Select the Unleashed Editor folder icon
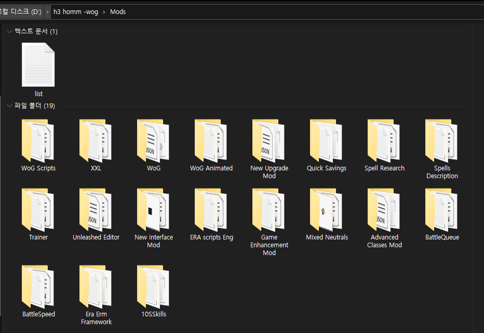Image resolution: width=484 pixels, height=333 pixels. tap(96, 210)
